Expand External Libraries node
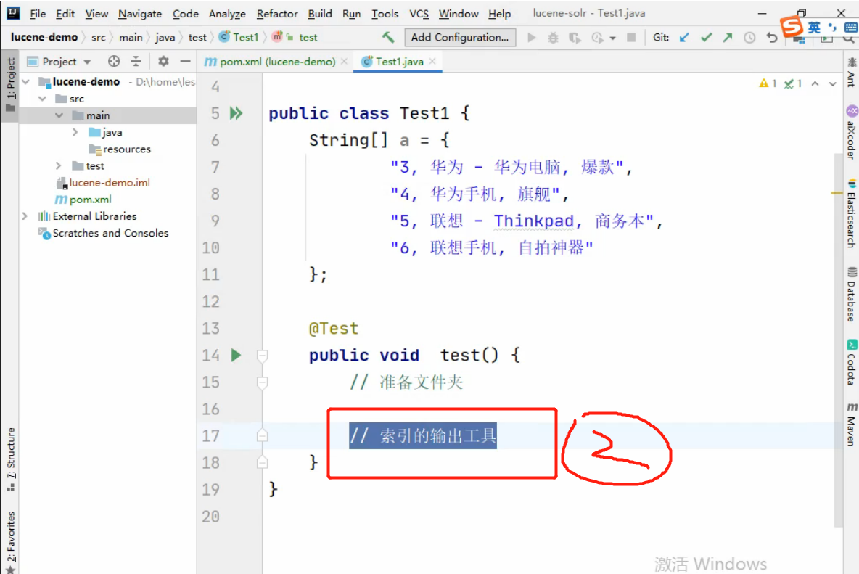This screenshot has width=859, height=574. point(25,216)
